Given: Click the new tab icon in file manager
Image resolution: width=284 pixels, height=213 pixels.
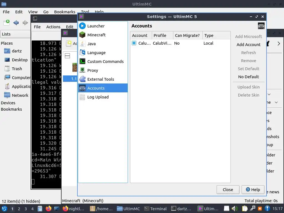Looking at the screenshot, I should pos(7,23).
